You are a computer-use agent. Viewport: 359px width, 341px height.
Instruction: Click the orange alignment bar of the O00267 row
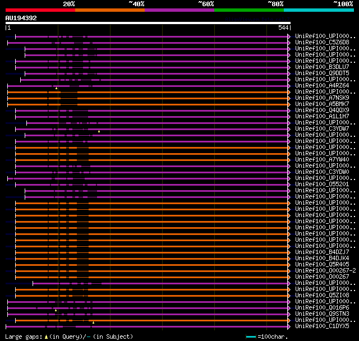(x=151, y=278)
